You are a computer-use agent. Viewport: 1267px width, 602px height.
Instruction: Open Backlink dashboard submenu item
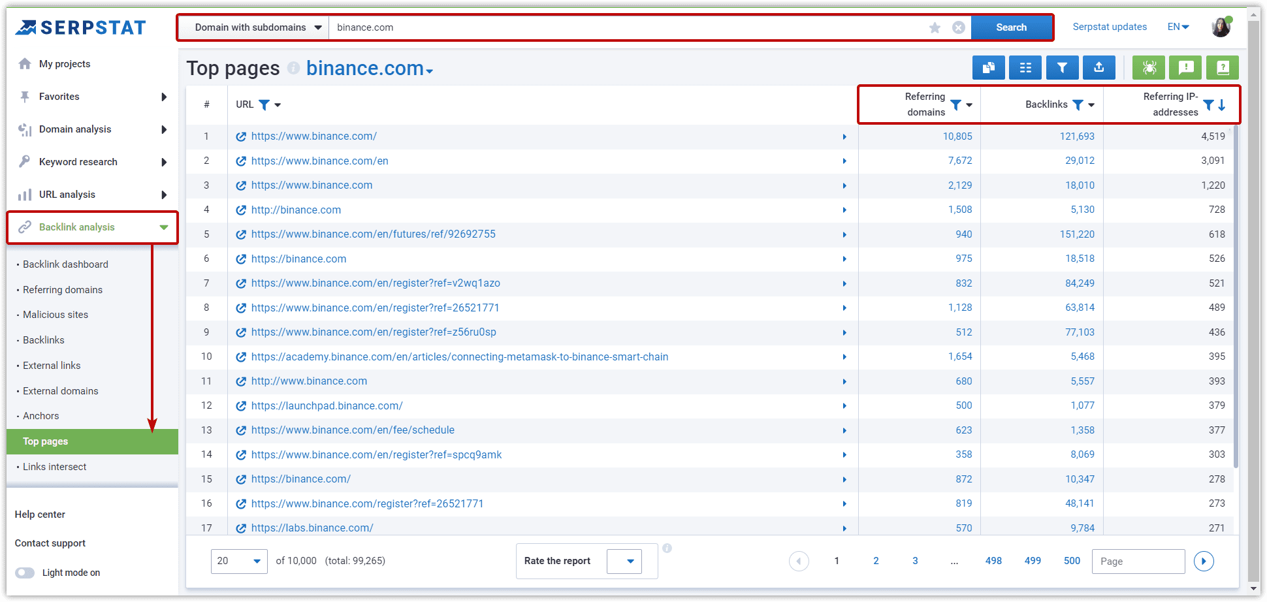click(x=65, y=264)
